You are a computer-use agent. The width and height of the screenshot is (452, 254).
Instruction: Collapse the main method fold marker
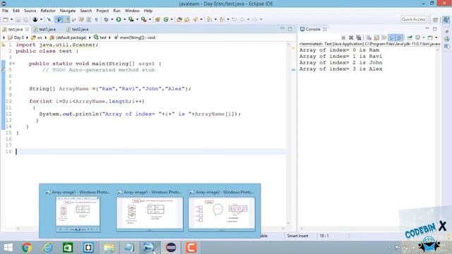pyautogui.click(x=13, y=64)
